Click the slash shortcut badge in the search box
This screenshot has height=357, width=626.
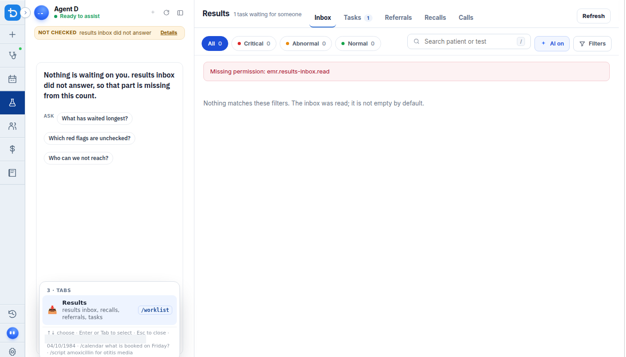[x=521, y=41]
